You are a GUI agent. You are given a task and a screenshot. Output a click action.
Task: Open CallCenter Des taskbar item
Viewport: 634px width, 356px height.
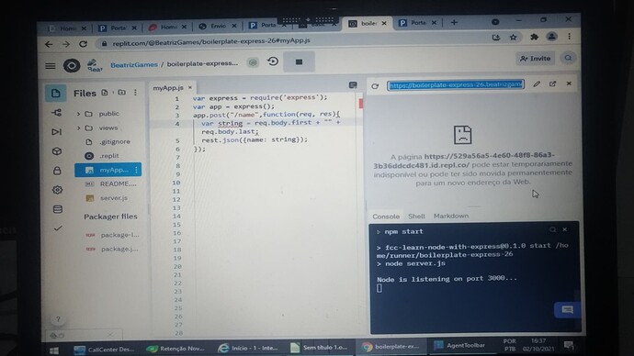[x=104, y=350]
